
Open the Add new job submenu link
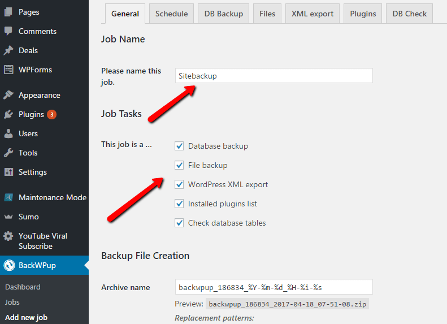pos(26,317)
